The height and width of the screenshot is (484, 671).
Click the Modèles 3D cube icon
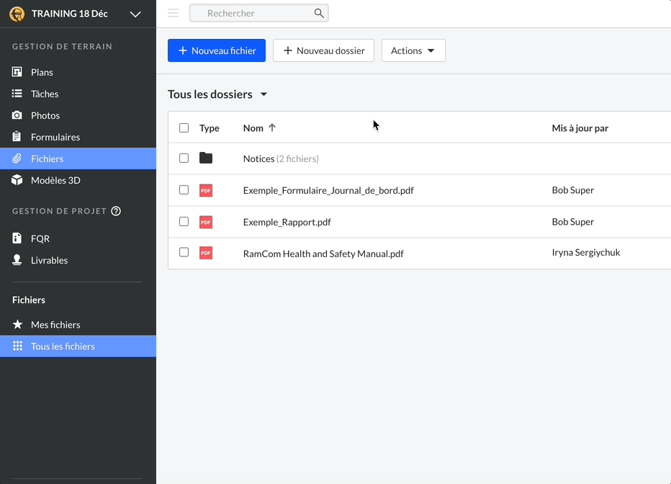coord(17,180)
